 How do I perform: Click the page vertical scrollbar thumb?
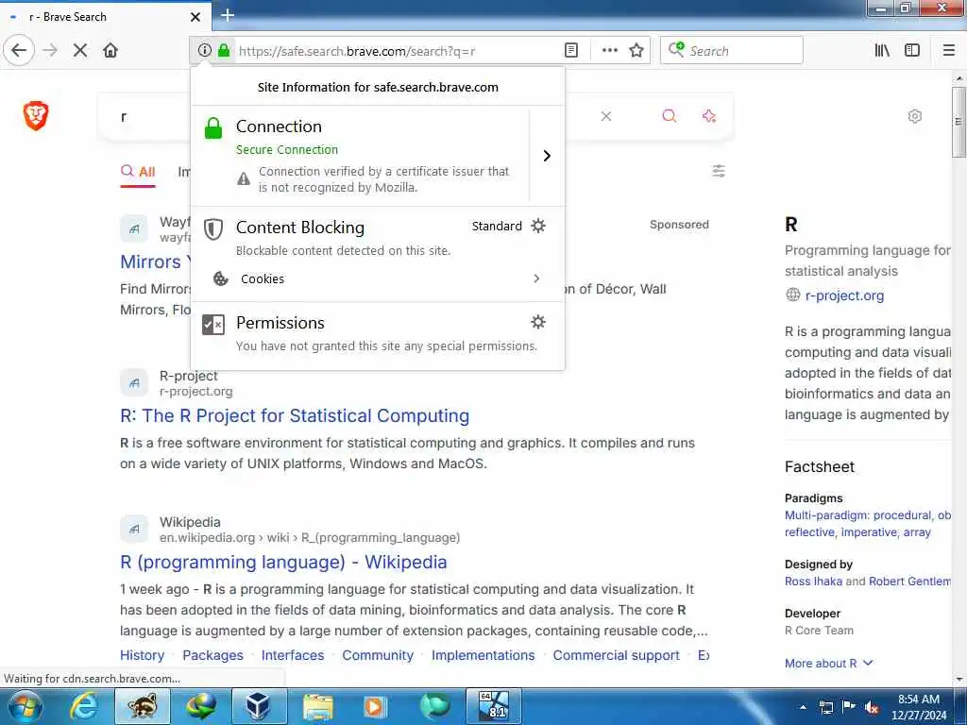[959, 122]
